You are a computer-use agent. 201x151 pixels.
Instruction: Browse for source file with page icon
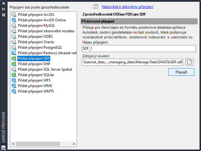coord(189,62)
